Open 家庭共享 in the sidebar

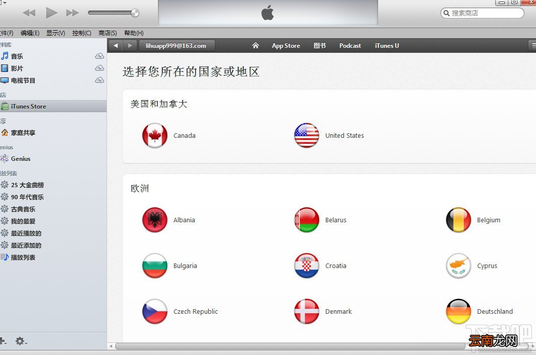(23, 133)
